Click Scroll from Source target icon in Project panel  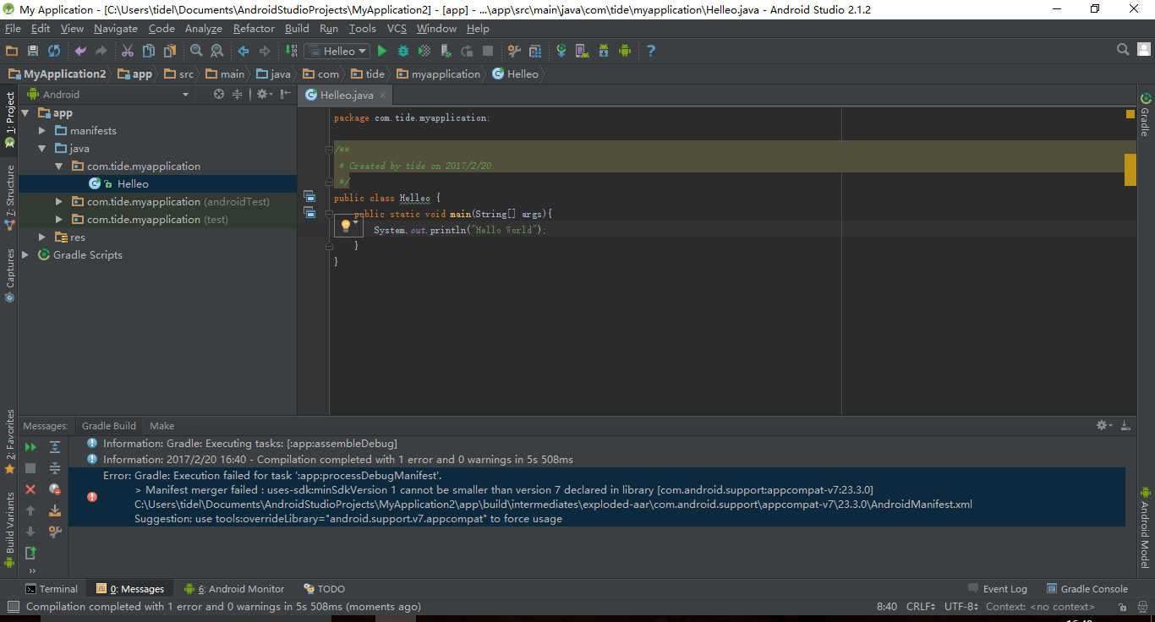219,94
